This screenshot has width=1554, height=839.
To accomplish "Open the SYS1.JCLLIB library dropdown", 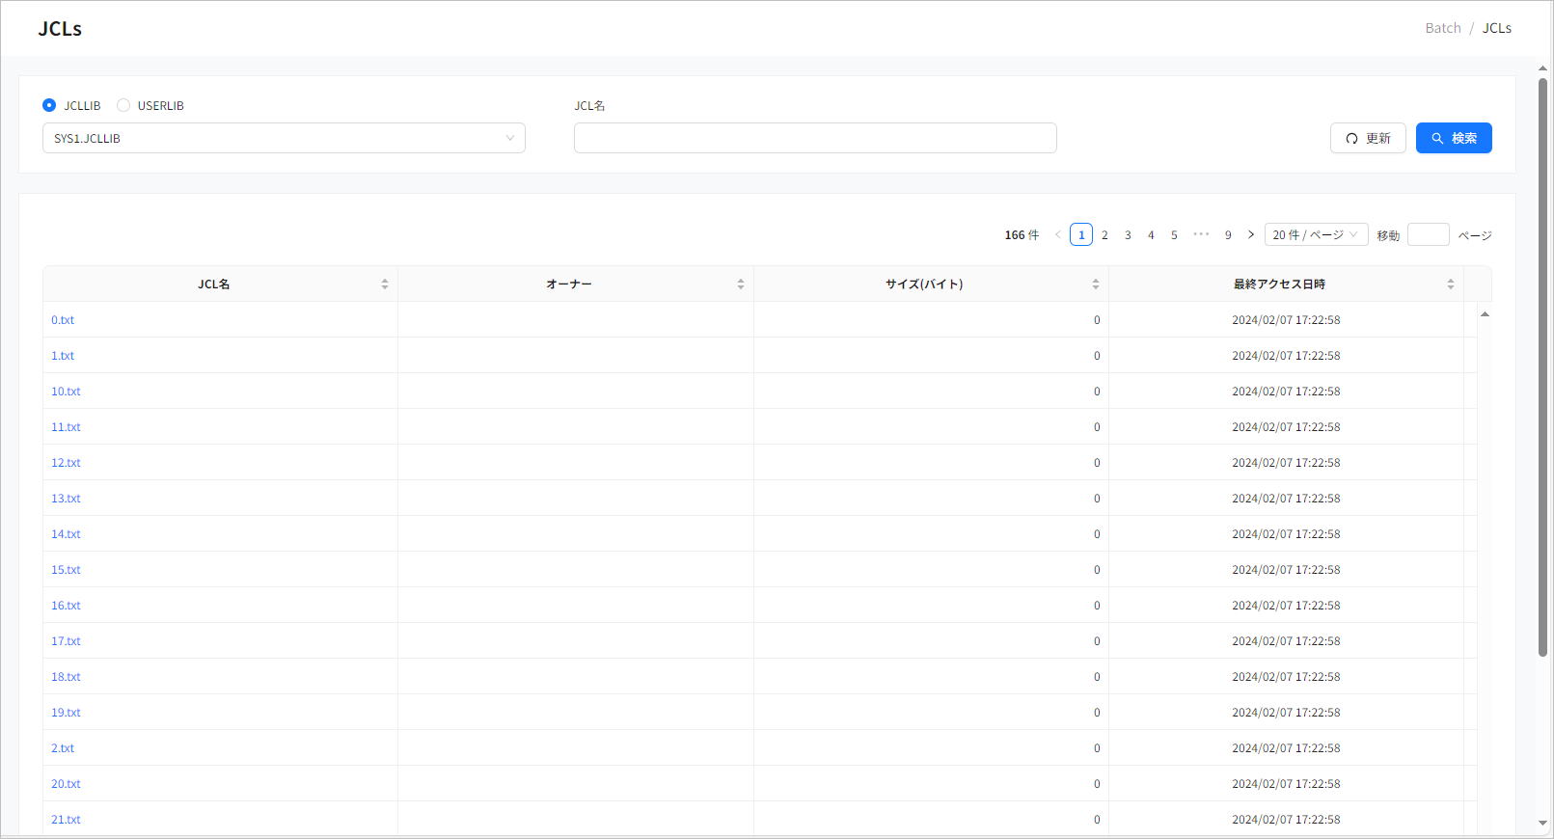I will [x=284, y=138].
